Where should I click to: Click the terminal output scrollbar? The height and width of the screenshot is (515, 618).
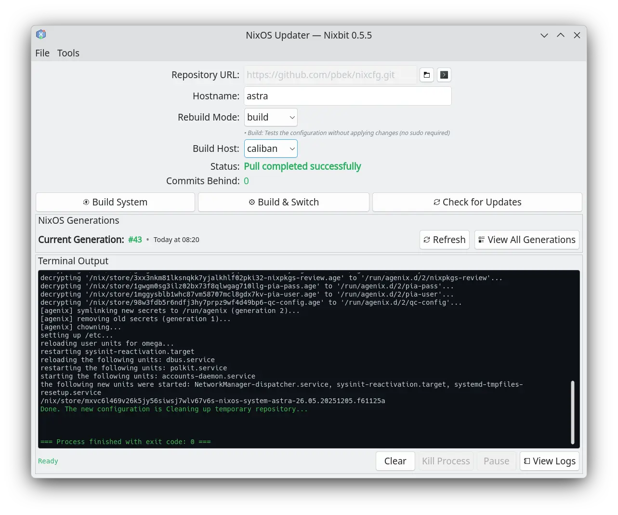coord(573,412)
